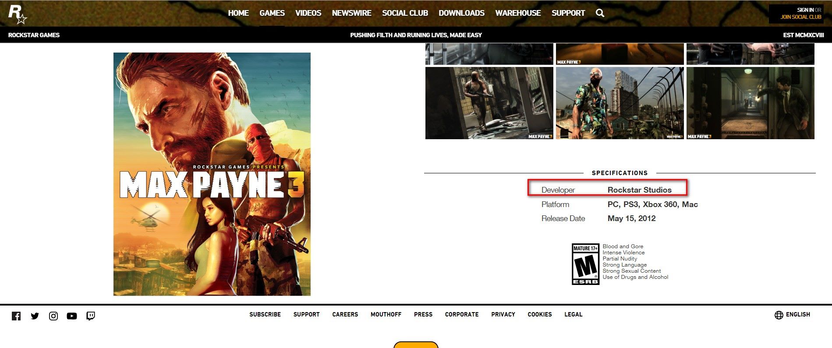Viewport: 832px width, 348px height.
Task: Open the CORPORATE footer link
Action: pos(462,315)
